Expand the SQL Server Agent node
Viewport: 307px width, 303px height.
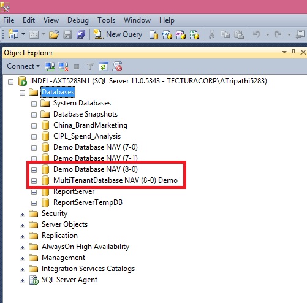[22, 281]
